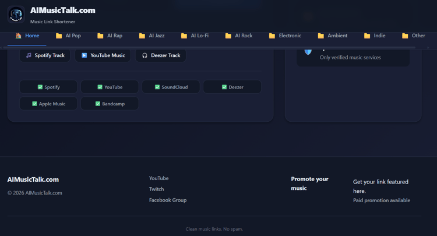Click the Spotify Track example button

coord(45,55)
